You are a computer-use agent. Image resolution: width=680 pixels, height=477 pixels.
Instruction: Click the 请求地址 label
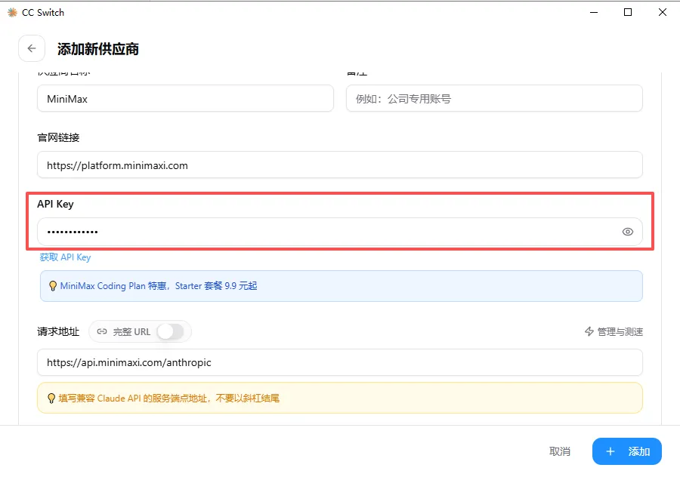(58, 332)
